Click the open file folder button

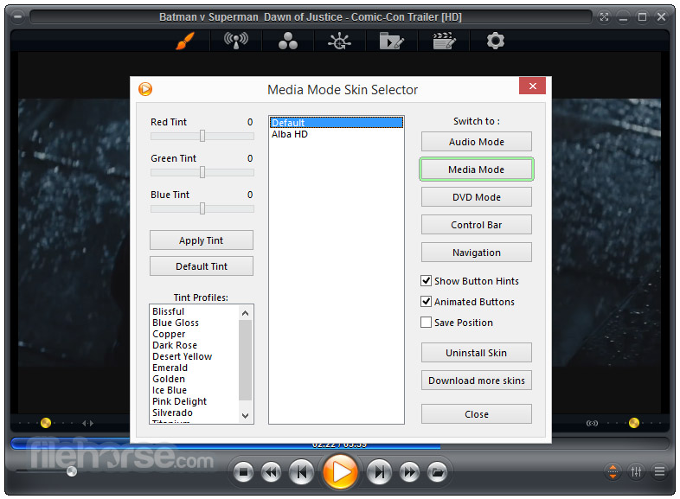(x=438, y=472)
